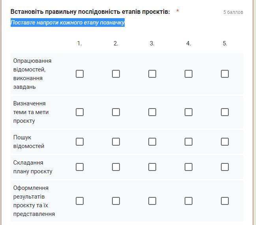This screenshot has height=225, width=256.
Task: Click the highlighted hint text Поставте напроти
Action: click(x=67, y=22)
